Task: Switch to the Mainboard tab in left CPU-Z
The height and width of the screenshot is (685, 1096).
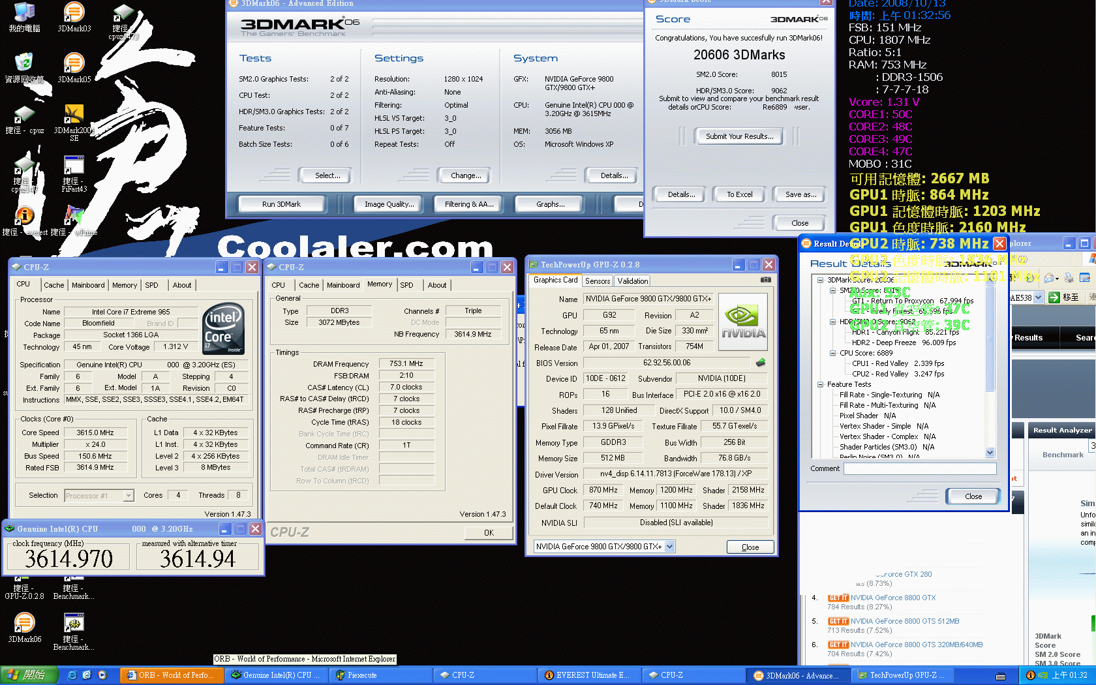Action: coord(88,285)
